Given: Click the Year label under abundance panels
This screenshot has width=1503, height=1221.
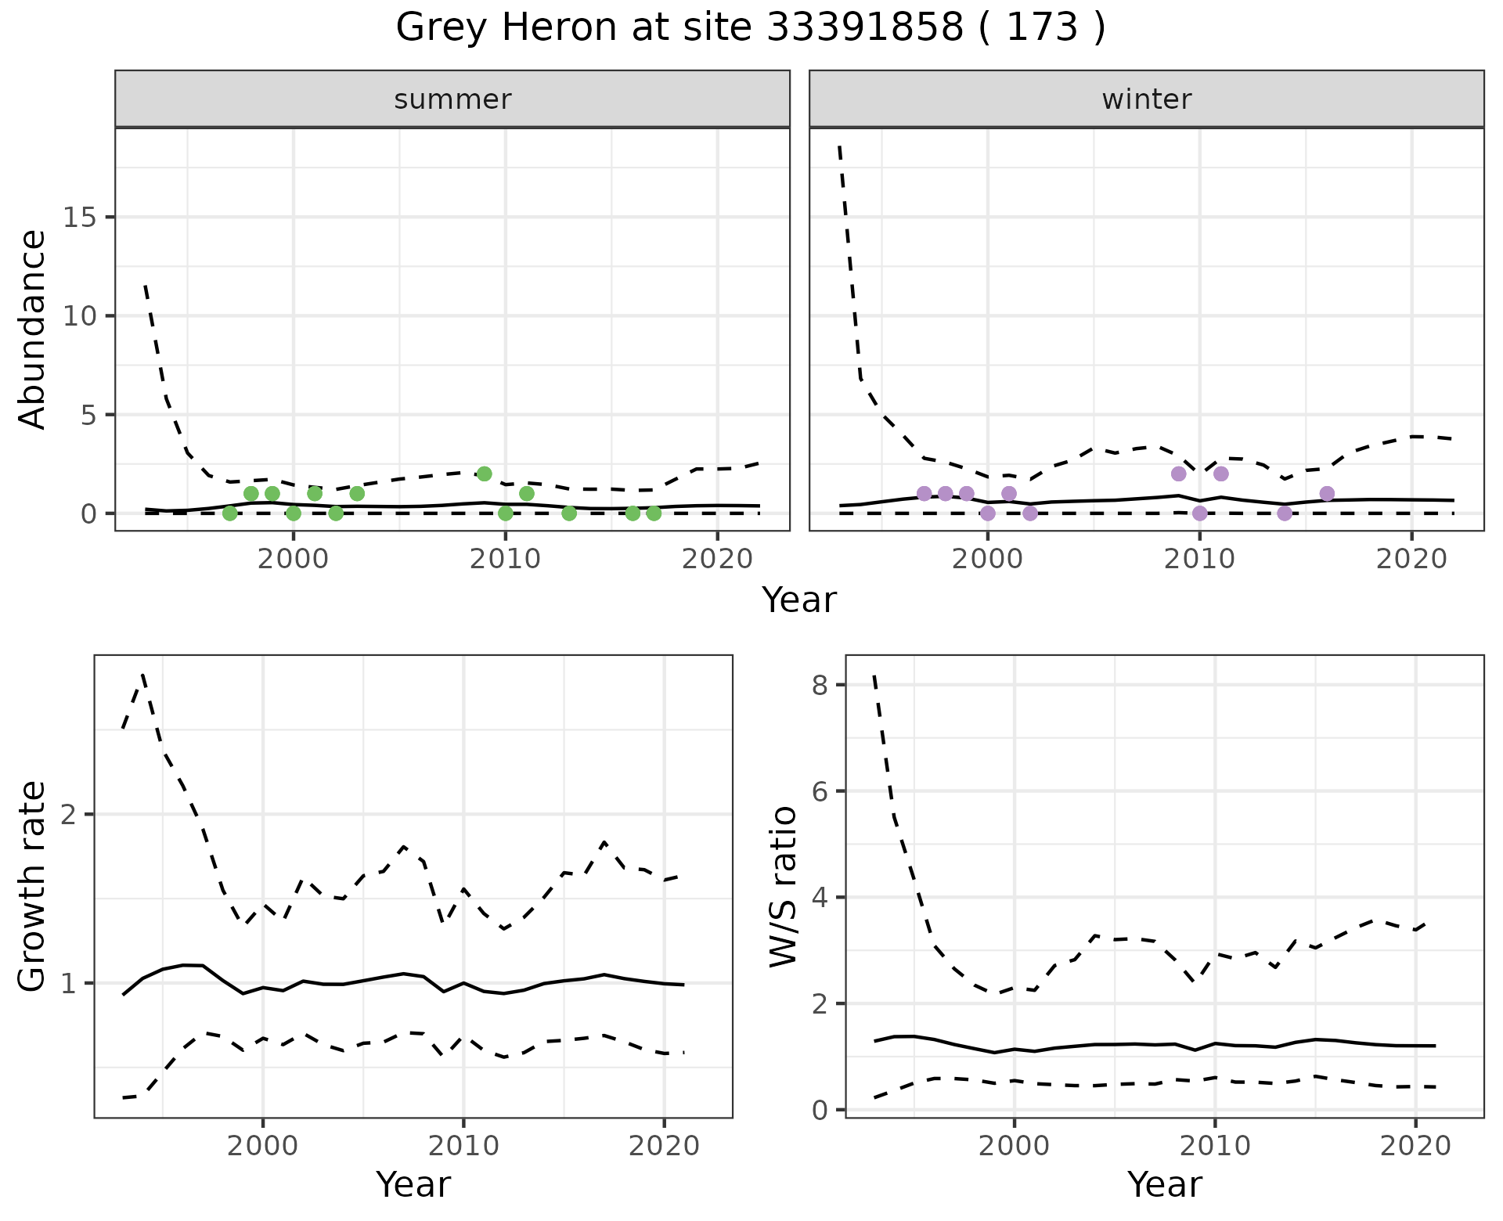Looking at the screenshot, I should (x=798, y=600).
